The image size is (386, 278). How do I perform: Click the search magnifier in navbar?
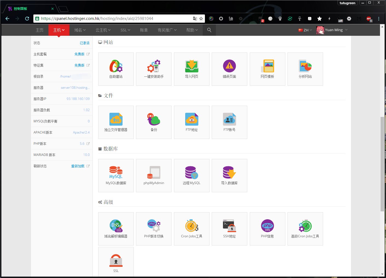tap(209, 30)
